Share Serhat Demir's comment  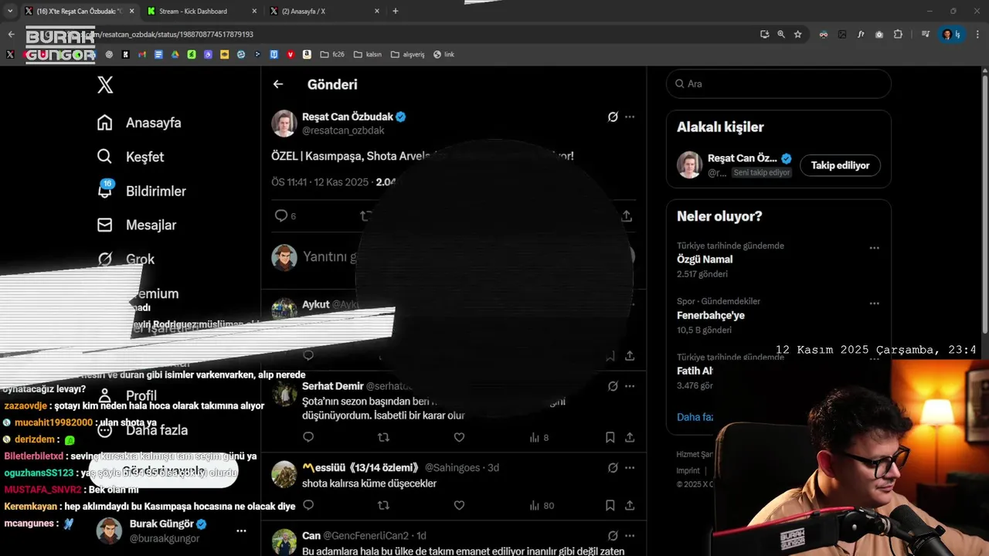point(630,437)
